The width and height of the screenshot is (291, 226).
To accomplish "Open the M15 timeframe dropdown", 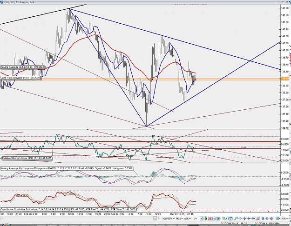I will 179,219.
